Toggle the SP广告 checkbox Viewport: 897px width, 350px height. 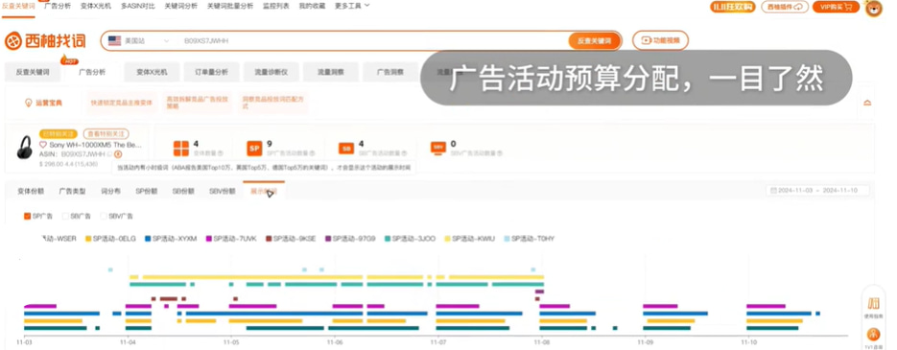click(x=28, y=216)
